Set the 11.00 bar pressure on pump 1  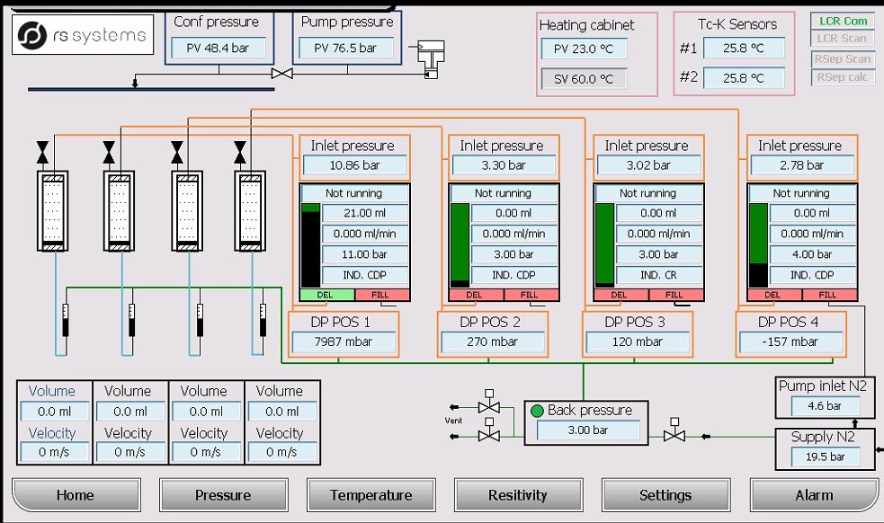tap(365, 254)
